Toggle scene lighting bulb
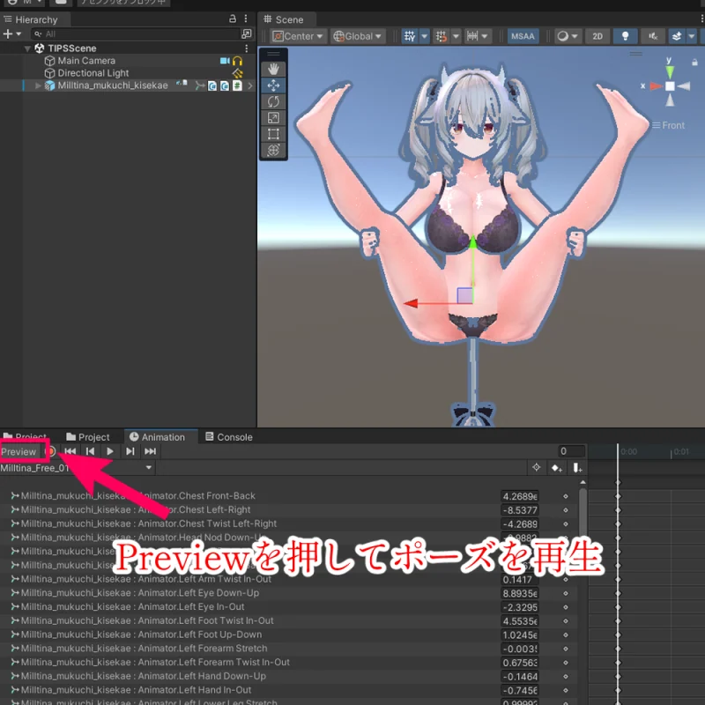The image size is (705, 705). (x=625, y=36)
